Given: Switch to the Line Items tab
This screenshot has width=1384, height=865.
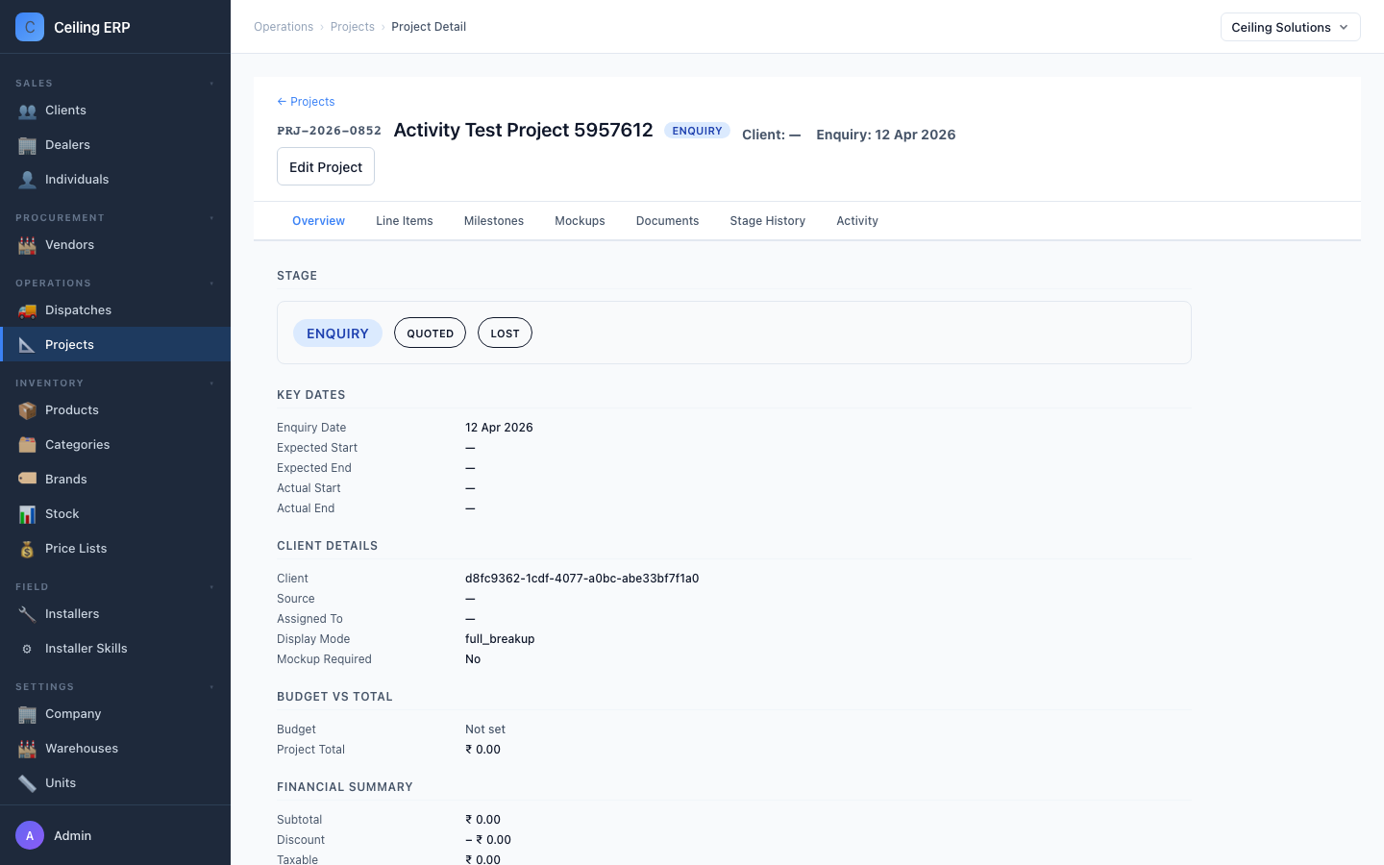Looking at the screenshot, I should coord(405,221).
